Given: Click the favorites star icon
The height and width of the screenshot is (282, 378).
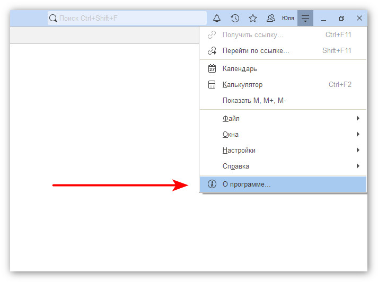Looking at the screenshot, I should 253,19.
